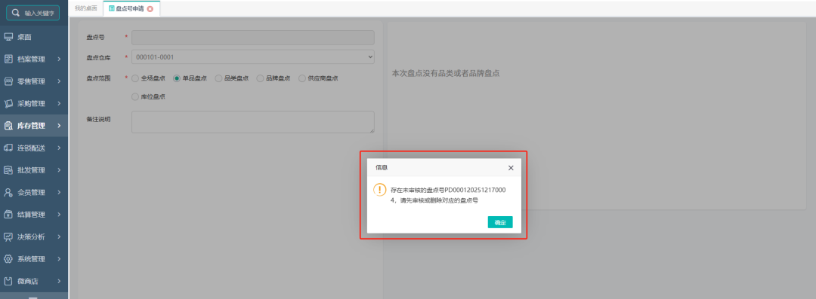Expand 采购管理 submenu chevron

pos(60,103)
